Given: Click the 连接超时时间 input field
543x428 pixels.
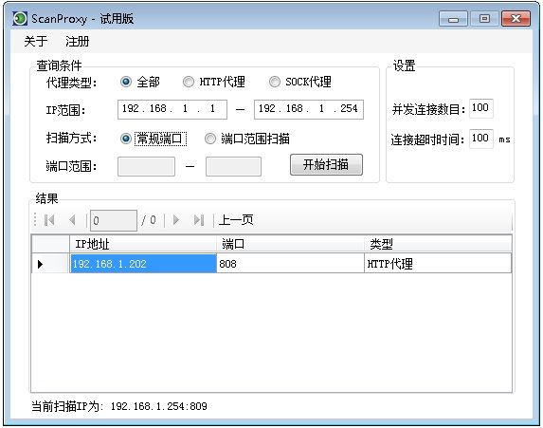Looking at the screenshot, I should [481, 139].
